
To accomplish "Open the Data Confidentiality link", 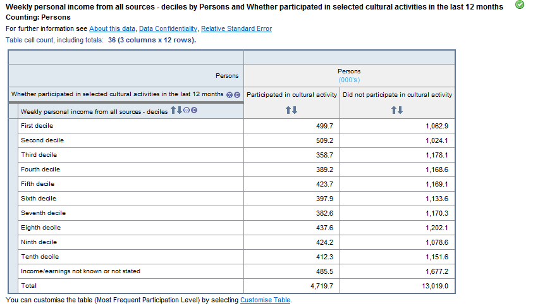I will point(168,29).
